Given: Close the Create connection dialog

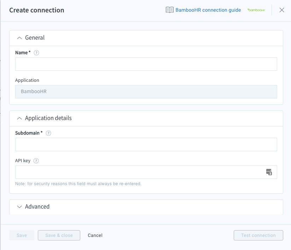Looking at the screenshot, I should pos(282,10).
